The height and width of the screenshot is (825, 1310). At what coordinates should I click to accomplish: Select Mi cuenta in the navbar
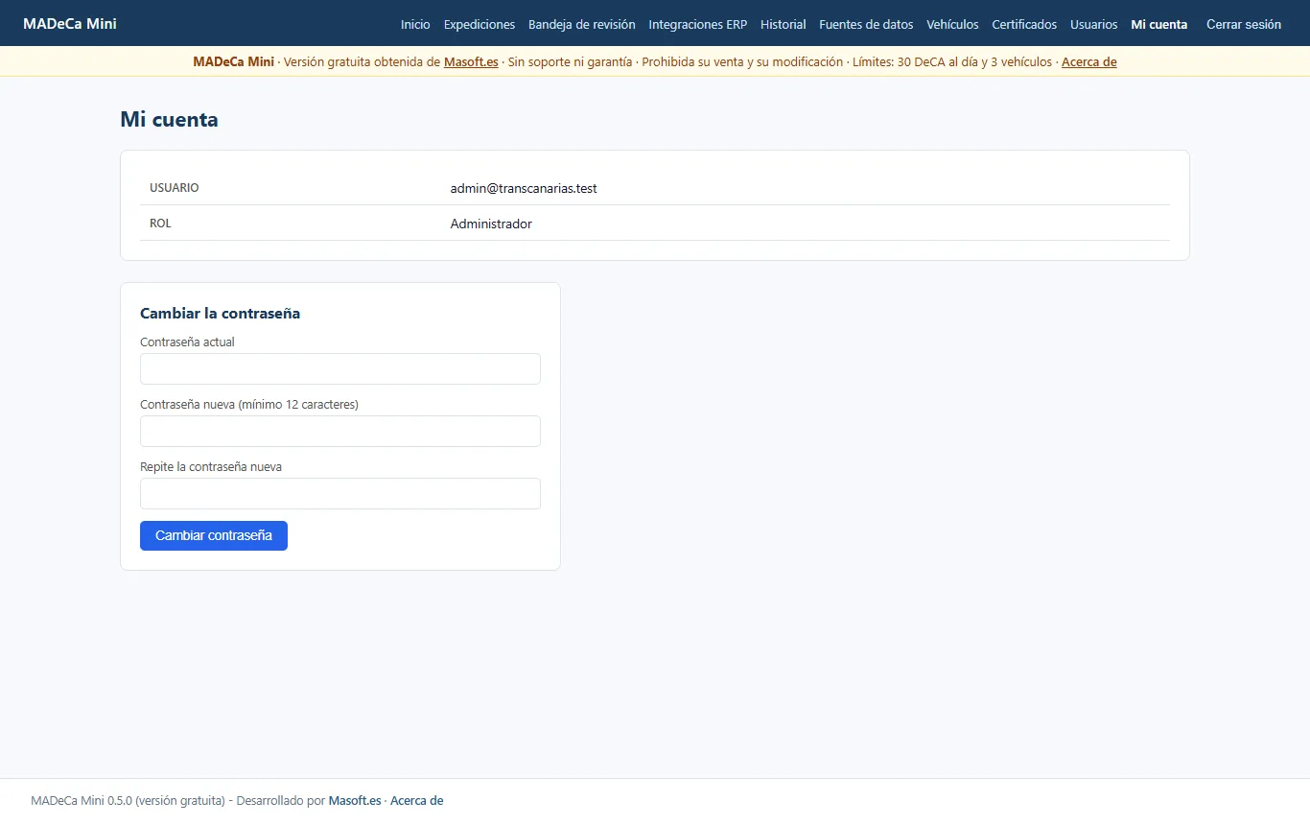click(1159, 24)
